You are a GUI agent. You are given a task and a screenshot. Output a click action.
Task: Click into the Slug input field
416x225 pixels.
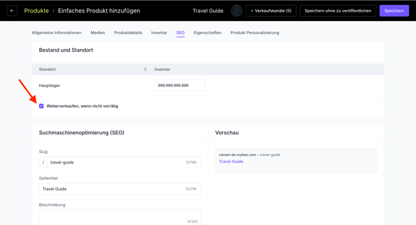tap(124, 162)
